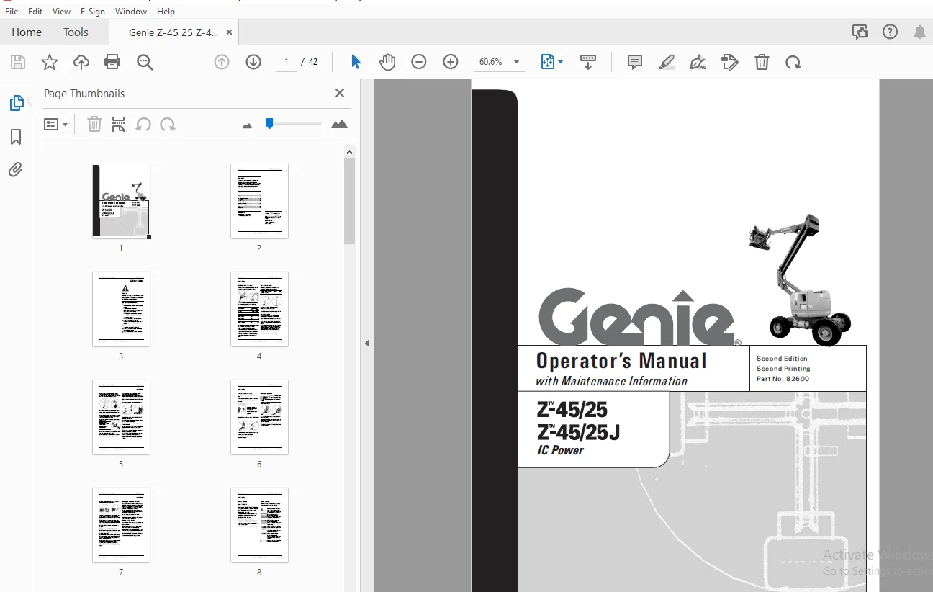Add a sticky note comment
The height and width of the screenshot is (592, 933).
(635, 62)
